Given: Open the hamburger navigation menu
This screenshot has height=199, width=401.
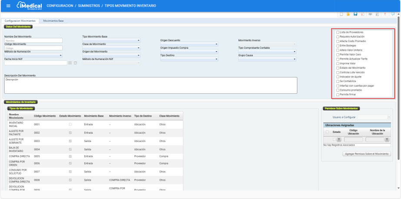Looking at the screenshot, I should [8, 6].
